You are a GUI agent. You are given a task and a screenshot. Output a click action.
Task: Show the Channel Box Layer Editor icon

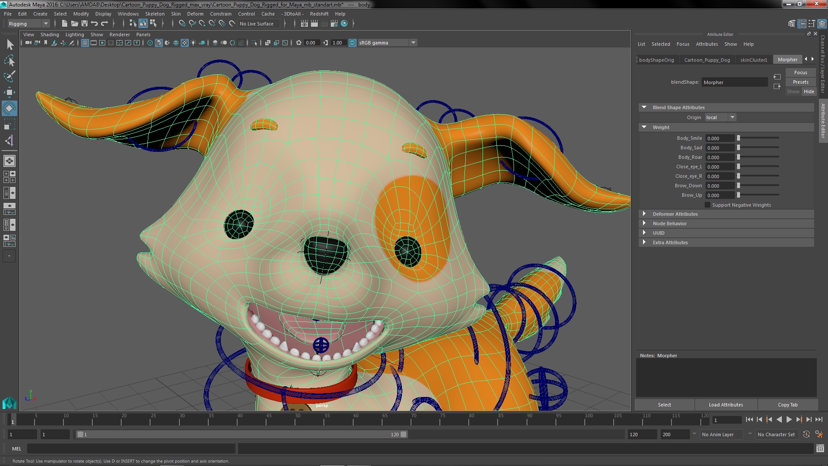coord(822,24)
